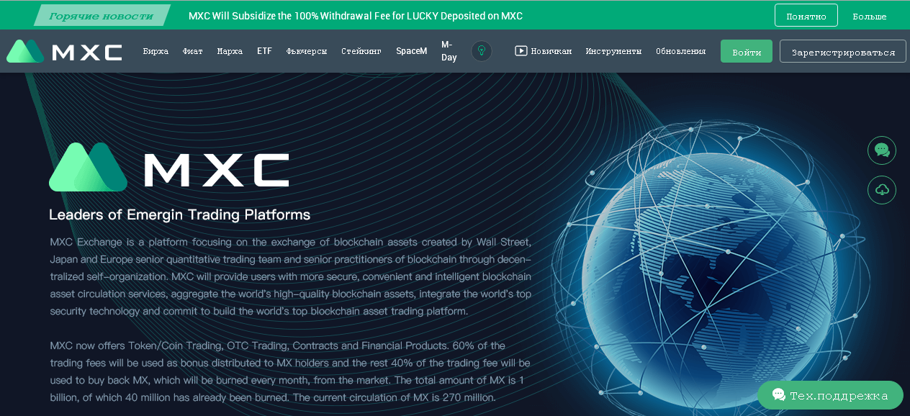This screenshot has width=910, height=416.
Task: Click the MXC logo in the navigation bar
Action: pos(64,52)
